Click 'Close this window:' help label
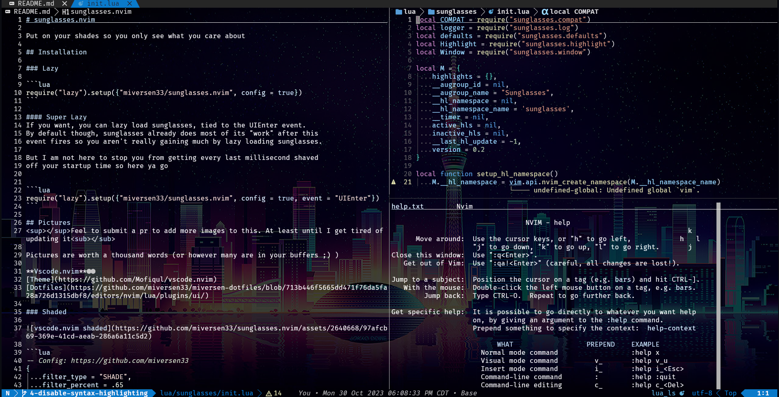 (428, 255)
